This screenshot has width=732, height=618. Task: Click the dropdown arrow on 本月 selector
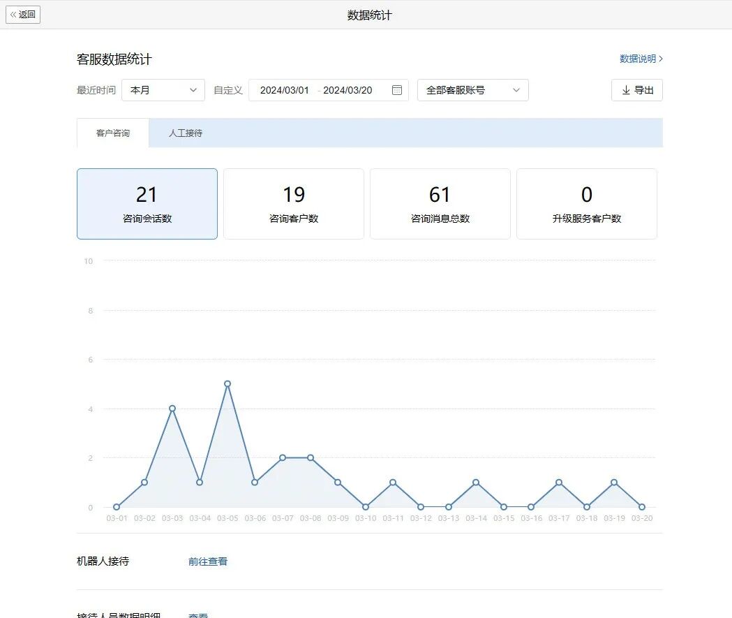(193, 90)
